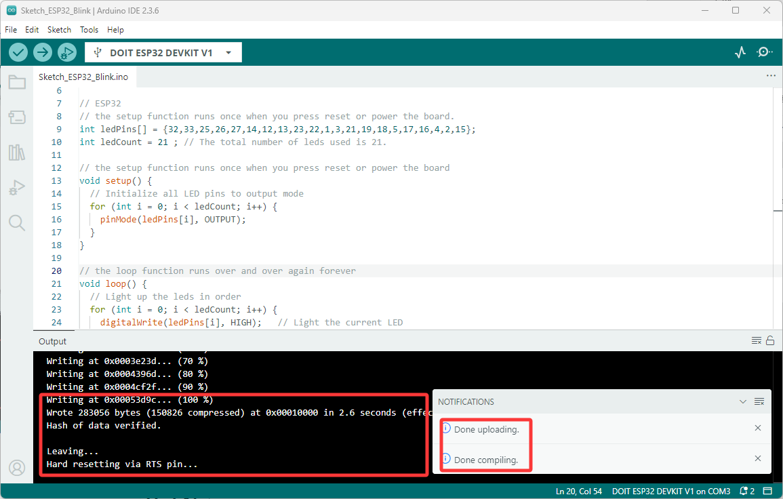Open the DOIT ESP32 DEVKIT V1 board dropdown
Screen dimensions: 783x499
coord(163,52)
